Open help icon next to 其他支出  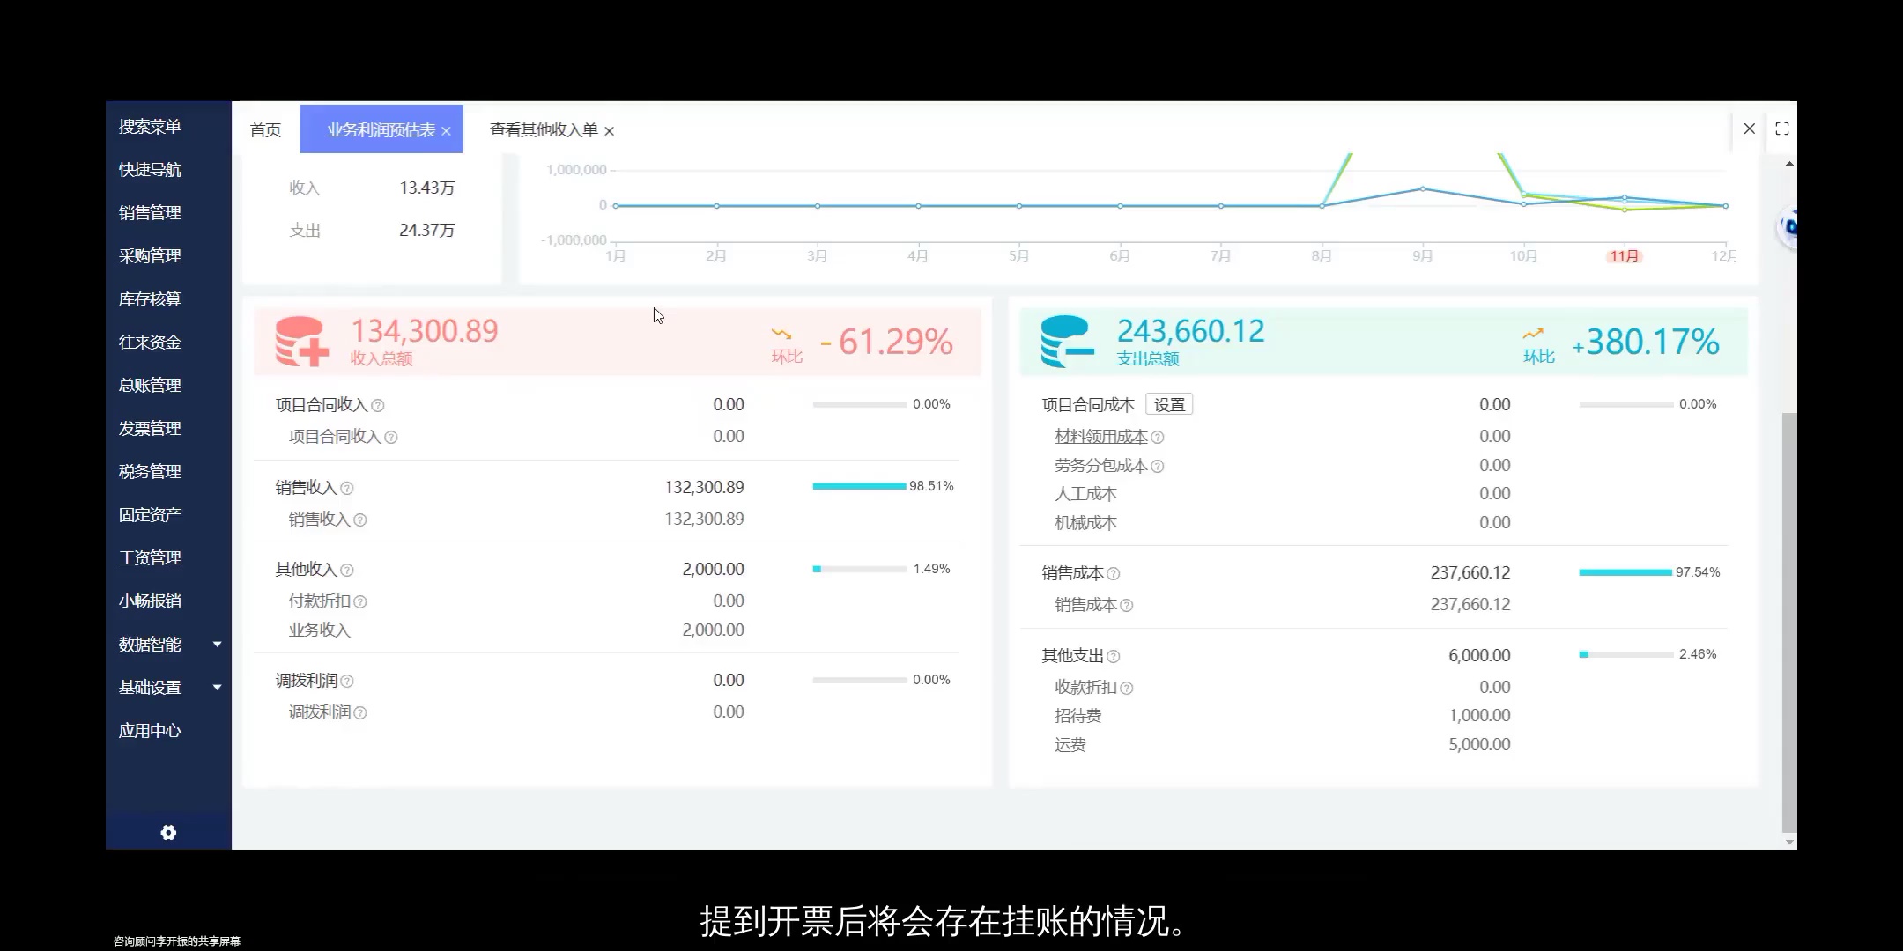[1114, 655]
